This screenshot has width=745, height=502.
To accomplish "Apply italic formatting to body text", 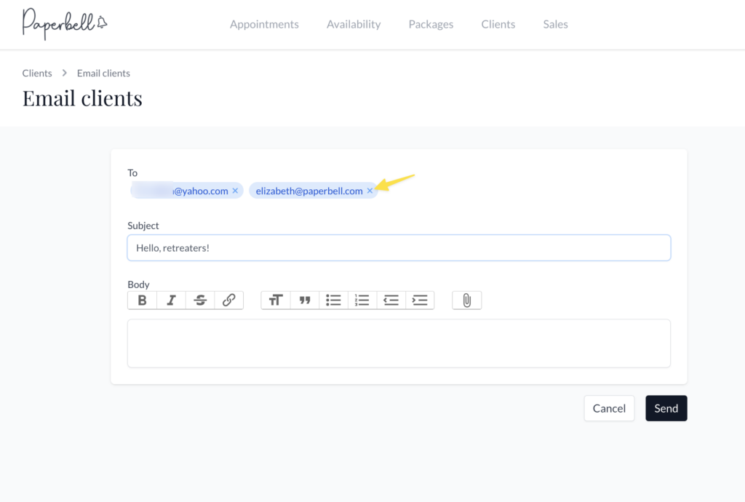I will click(x=171, y=300).
